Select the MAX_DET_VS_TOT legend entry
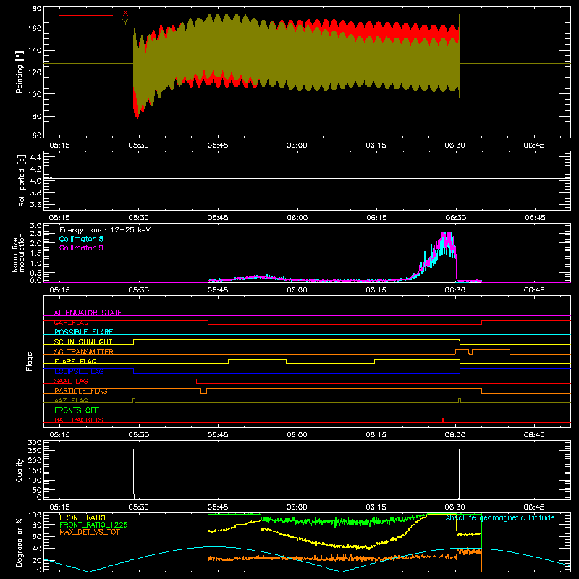 click(90, 532)
